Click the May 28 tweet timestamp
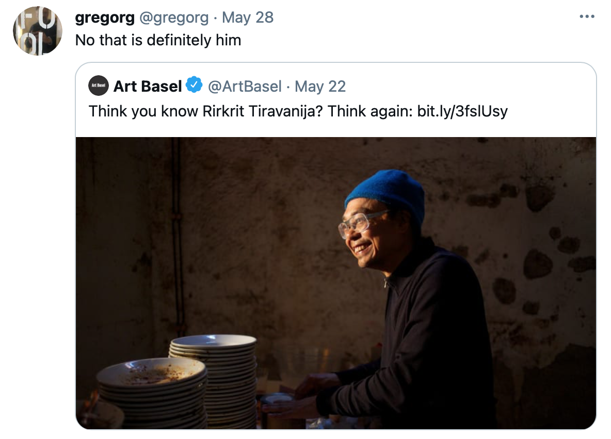611x439 pixels. point(247,18)
